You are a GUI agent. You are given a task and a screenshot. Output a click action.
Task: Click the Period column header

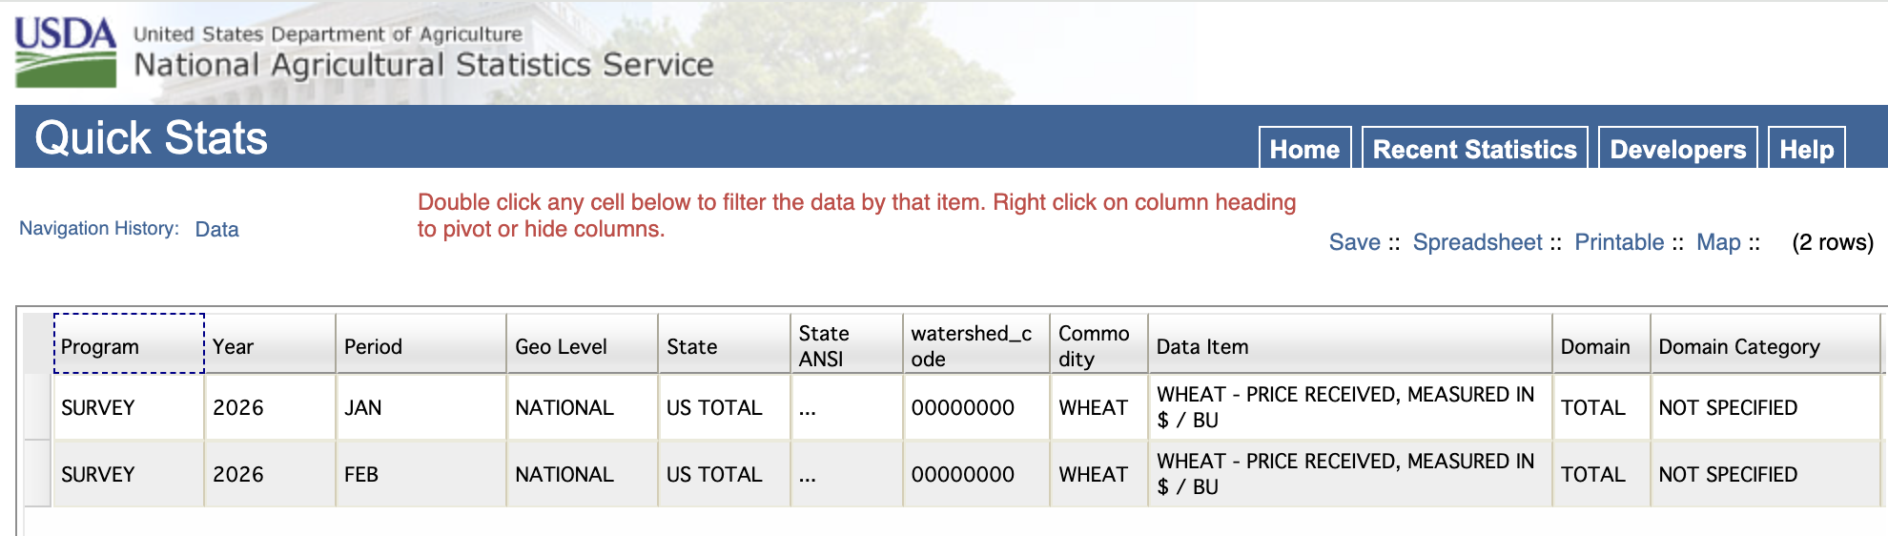click(x=421, y=345)
